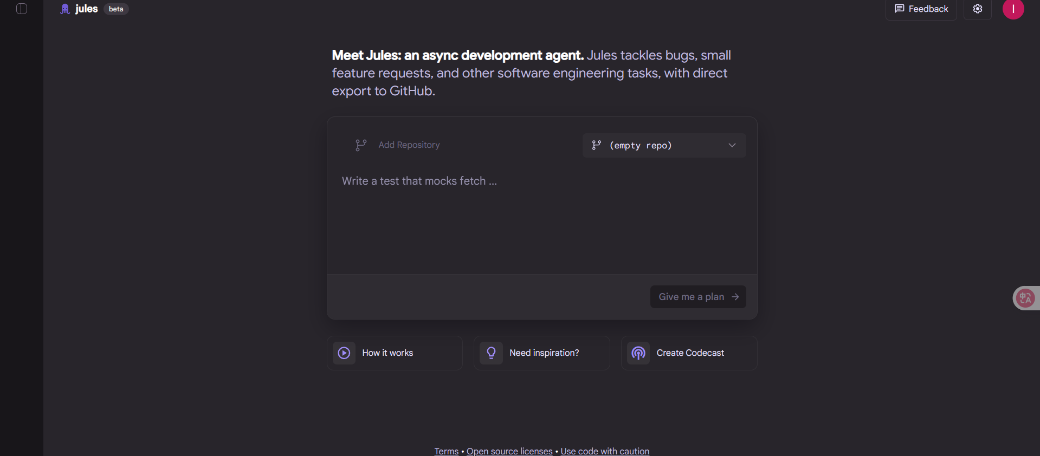This screenshot has width=1040, height=456.
Task: Click the lightbulb inspiration icon
Action: (491, 353)
